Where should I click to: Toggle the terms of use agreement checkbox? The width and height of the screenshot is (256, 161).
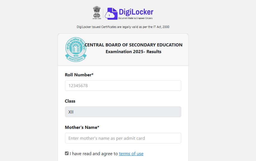point(67,153)
